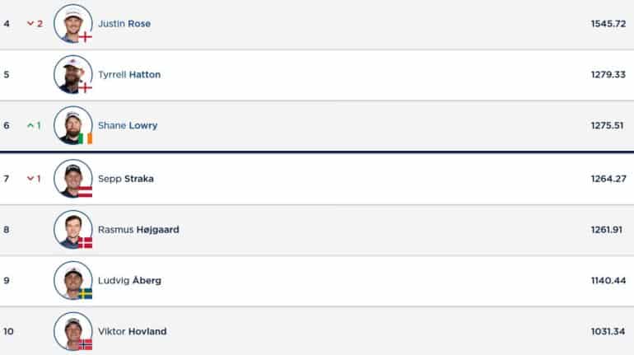This screenshot has height=355, width=634.
Task: Click Tyrrell Hatton's profile photo
Action: click(x=72, y=74)
